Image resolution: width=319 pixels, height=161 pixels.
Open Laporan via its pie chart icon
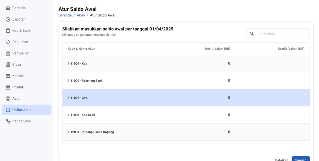point(8,19)
